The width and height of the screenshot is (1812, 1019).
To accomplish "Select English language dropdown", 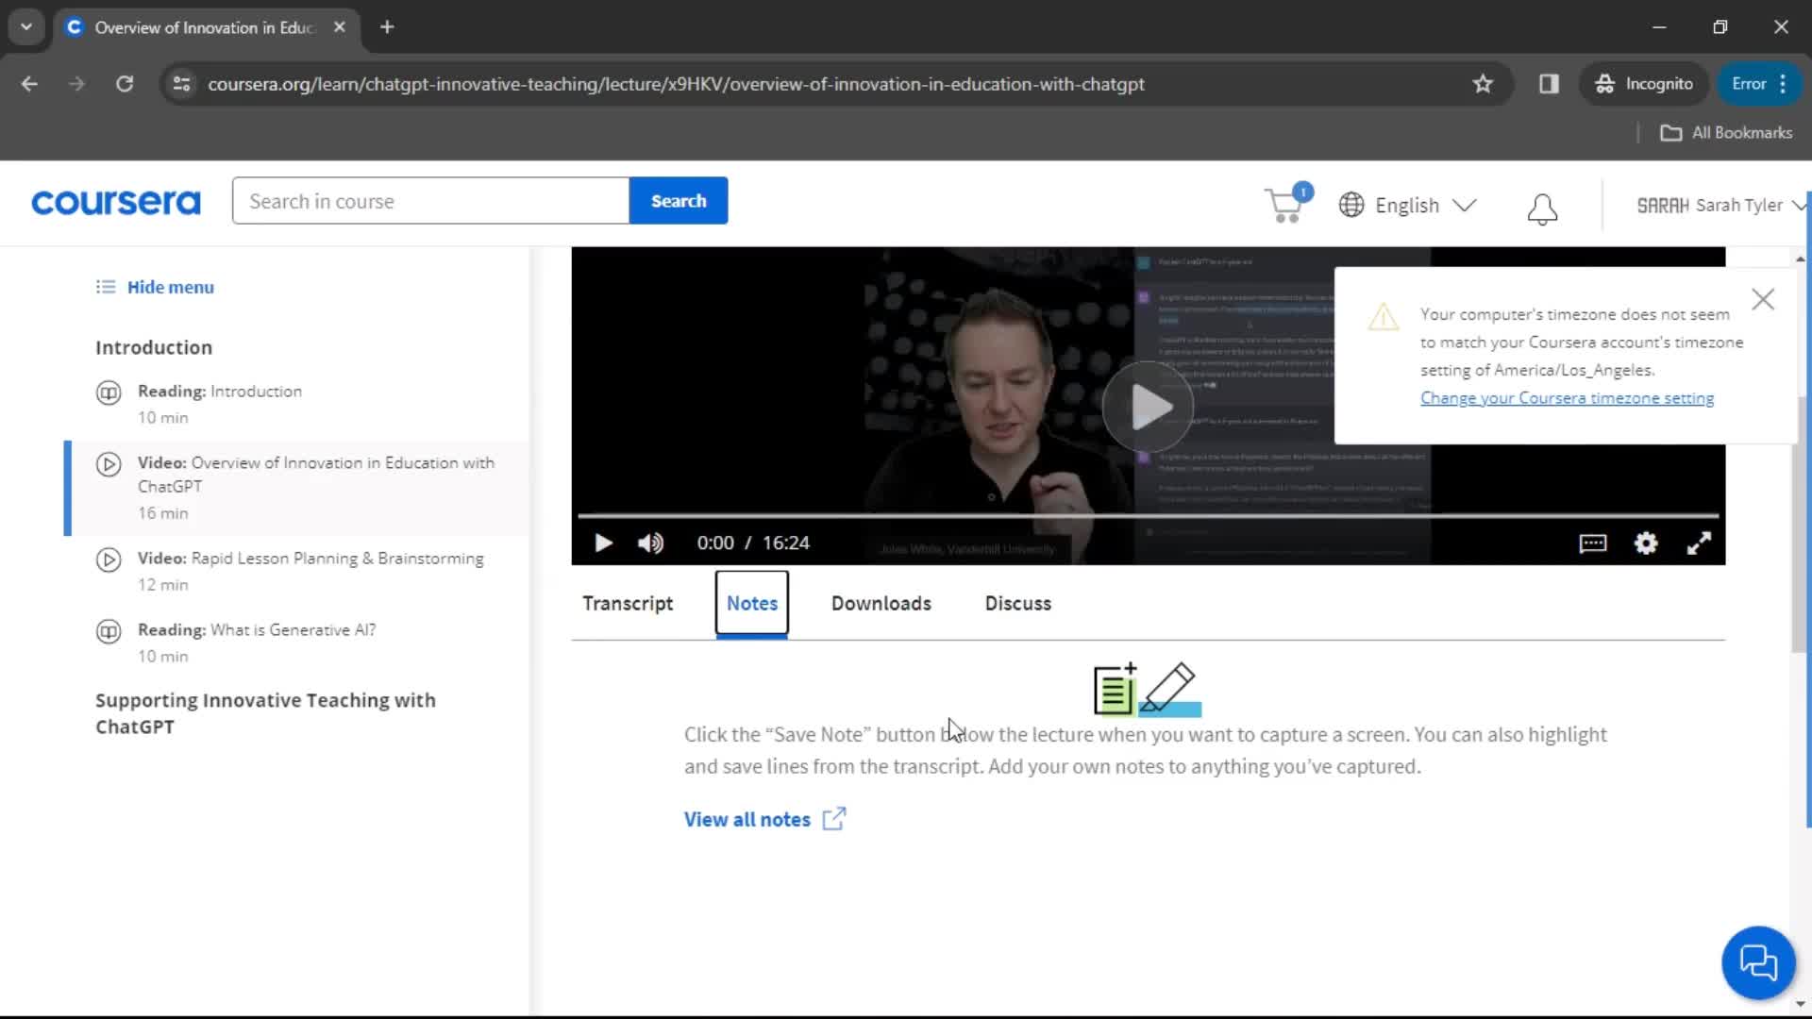I will pos(1407,206).
